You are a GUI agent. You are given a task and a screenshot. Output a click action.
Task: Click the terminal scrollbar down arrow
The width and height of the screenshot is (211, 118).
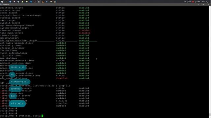(x=210, y=117)
